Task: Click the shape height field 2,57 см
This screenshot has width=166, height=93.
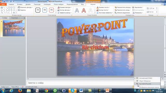Action: point(152,8)
